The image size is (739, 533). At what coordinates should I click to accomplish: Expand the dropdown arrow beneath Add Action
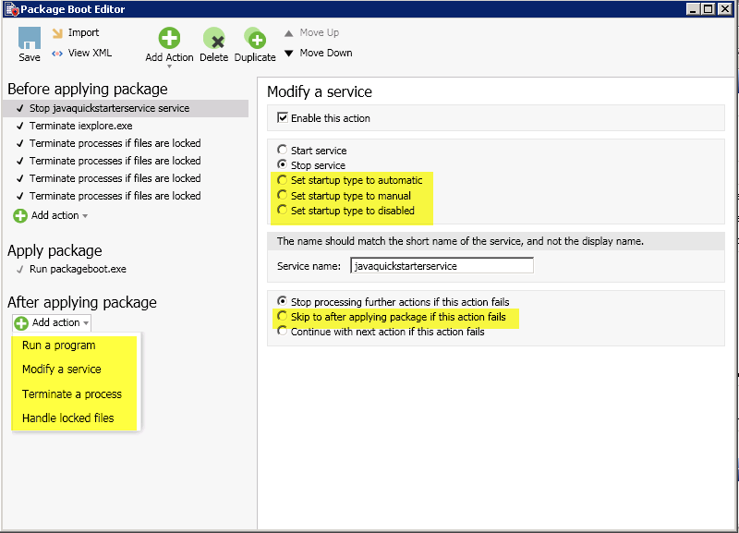169,67
